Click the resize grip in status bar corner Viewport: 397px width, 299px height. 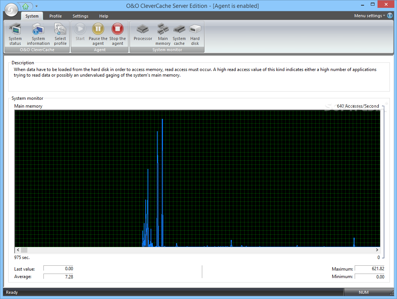tap(392, 293)
